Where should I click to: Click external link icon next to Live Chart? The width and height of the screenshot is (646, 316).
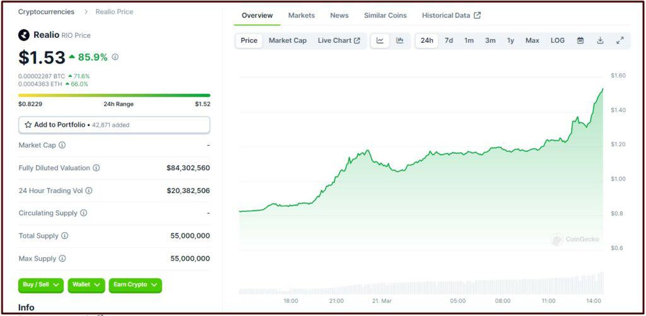(357, 40)
